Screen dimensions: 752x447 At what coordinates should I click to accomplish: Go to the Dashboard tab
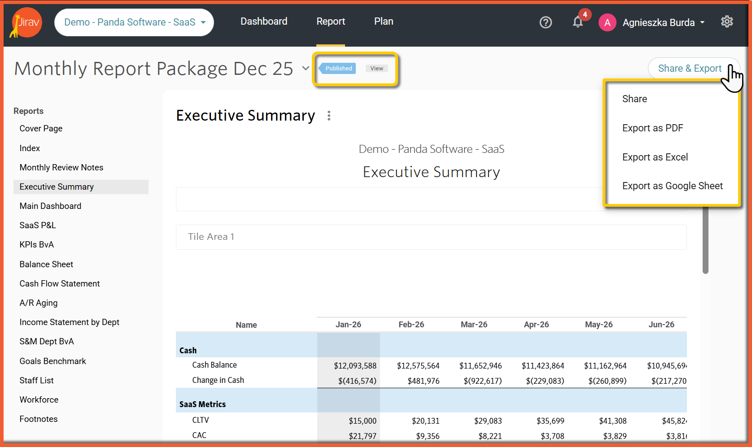click(264, 22)
